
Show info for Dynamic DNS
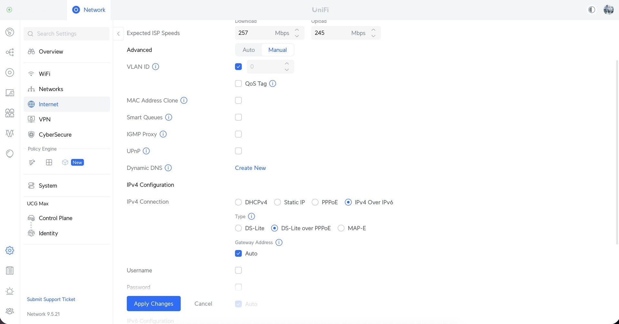click(x=168, y=168)
